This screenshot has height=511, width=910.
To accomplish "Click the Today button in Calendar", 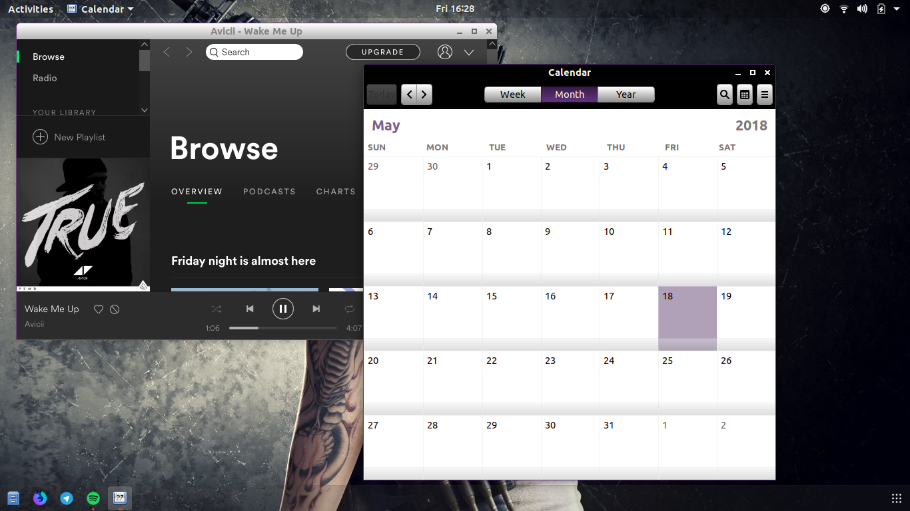I will [382, 94].
